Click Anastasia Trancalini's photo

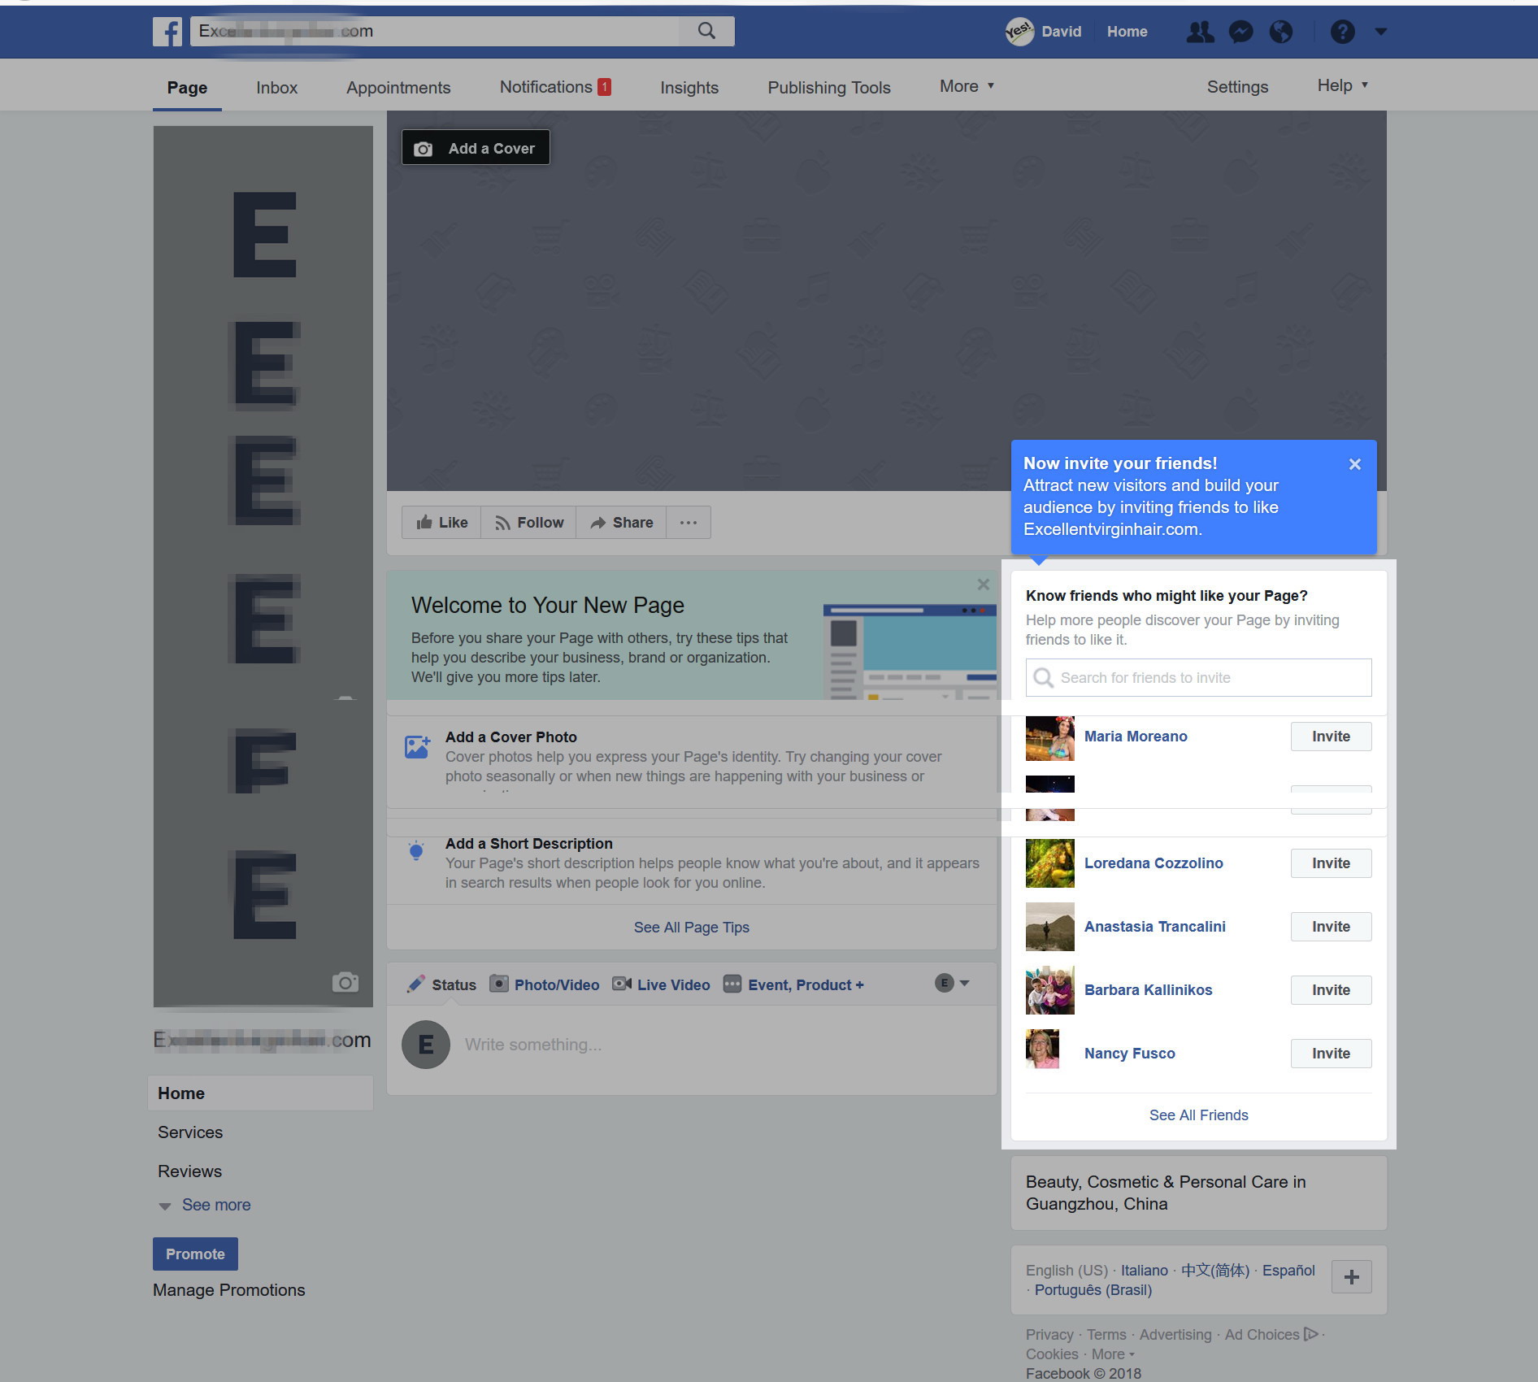1049,927
